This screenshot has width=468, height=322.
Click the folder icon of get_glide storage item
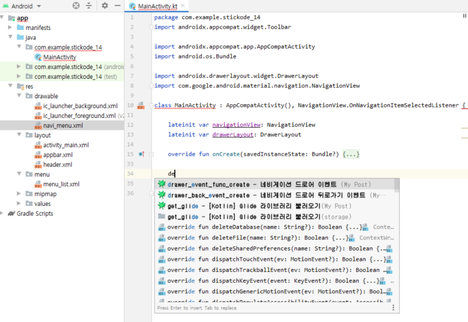pos(161,216)
